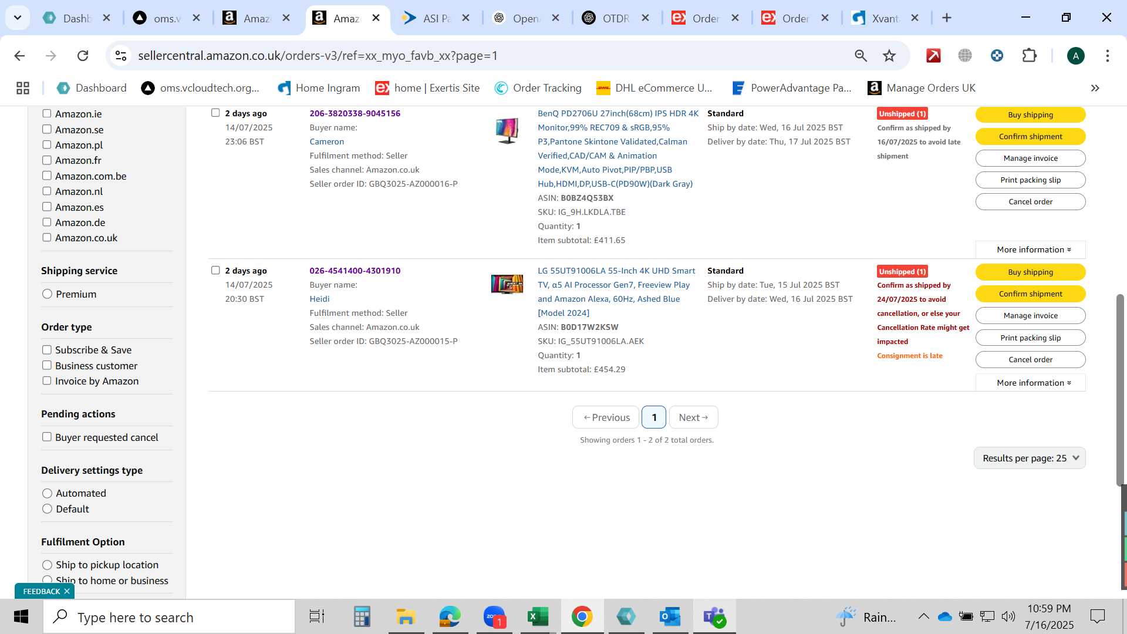Click the BenQ monitor product thumbnail

pos(507,130)
